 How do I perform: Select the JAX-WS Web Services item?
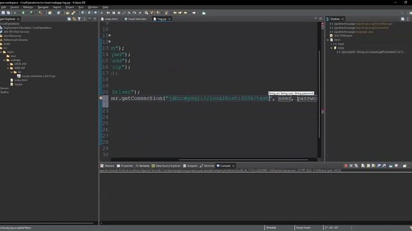click(x=15, y=31)
